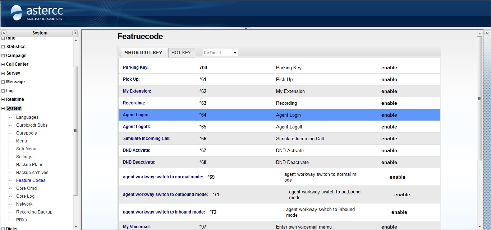Expand the Statistics tree node
491x230 pixels.
point(3,47)
